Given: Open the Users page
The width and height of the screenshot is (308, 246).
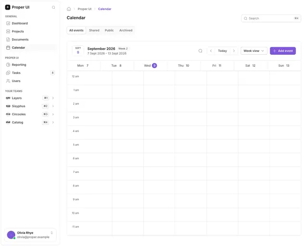Looking at the screenshot, I should [x=30, y=81].
